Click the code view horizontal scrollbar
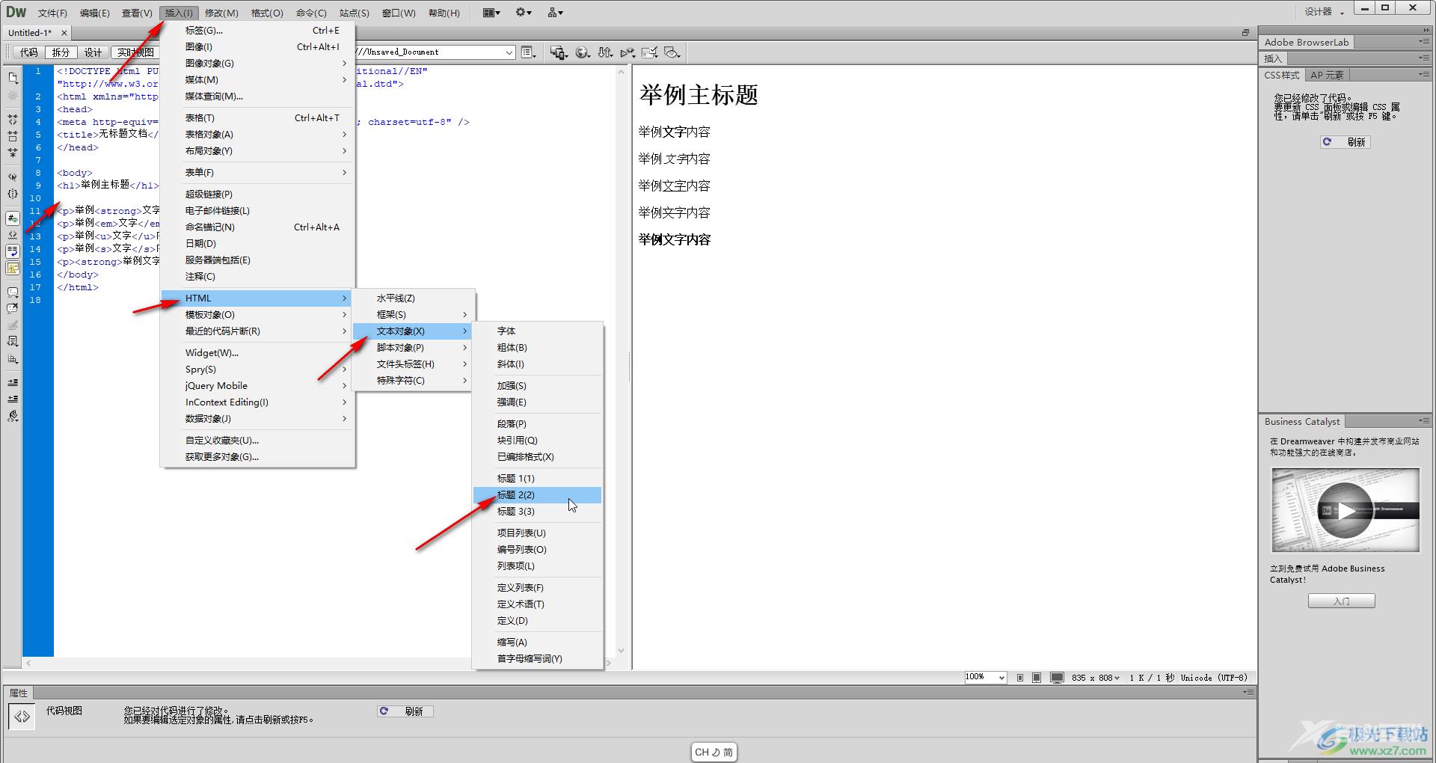1436x763 pixels. click(x=319, y=664)
